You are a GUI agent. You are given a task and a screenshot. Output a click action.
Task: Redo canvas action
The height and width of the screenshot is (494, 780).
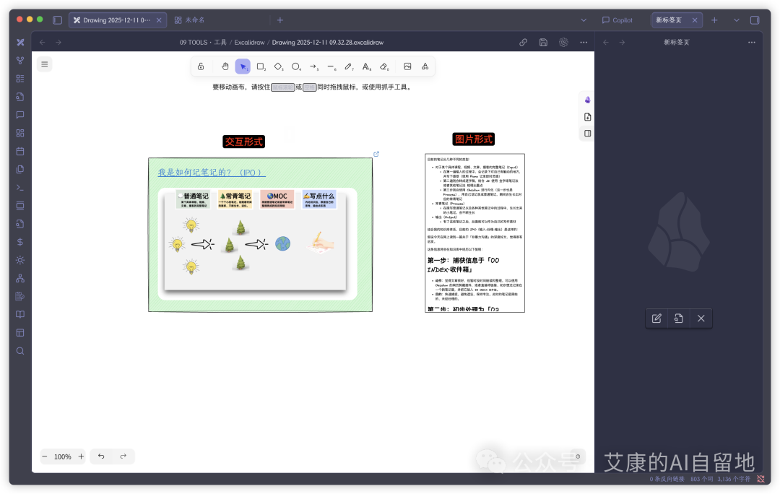tap(123, 456)
